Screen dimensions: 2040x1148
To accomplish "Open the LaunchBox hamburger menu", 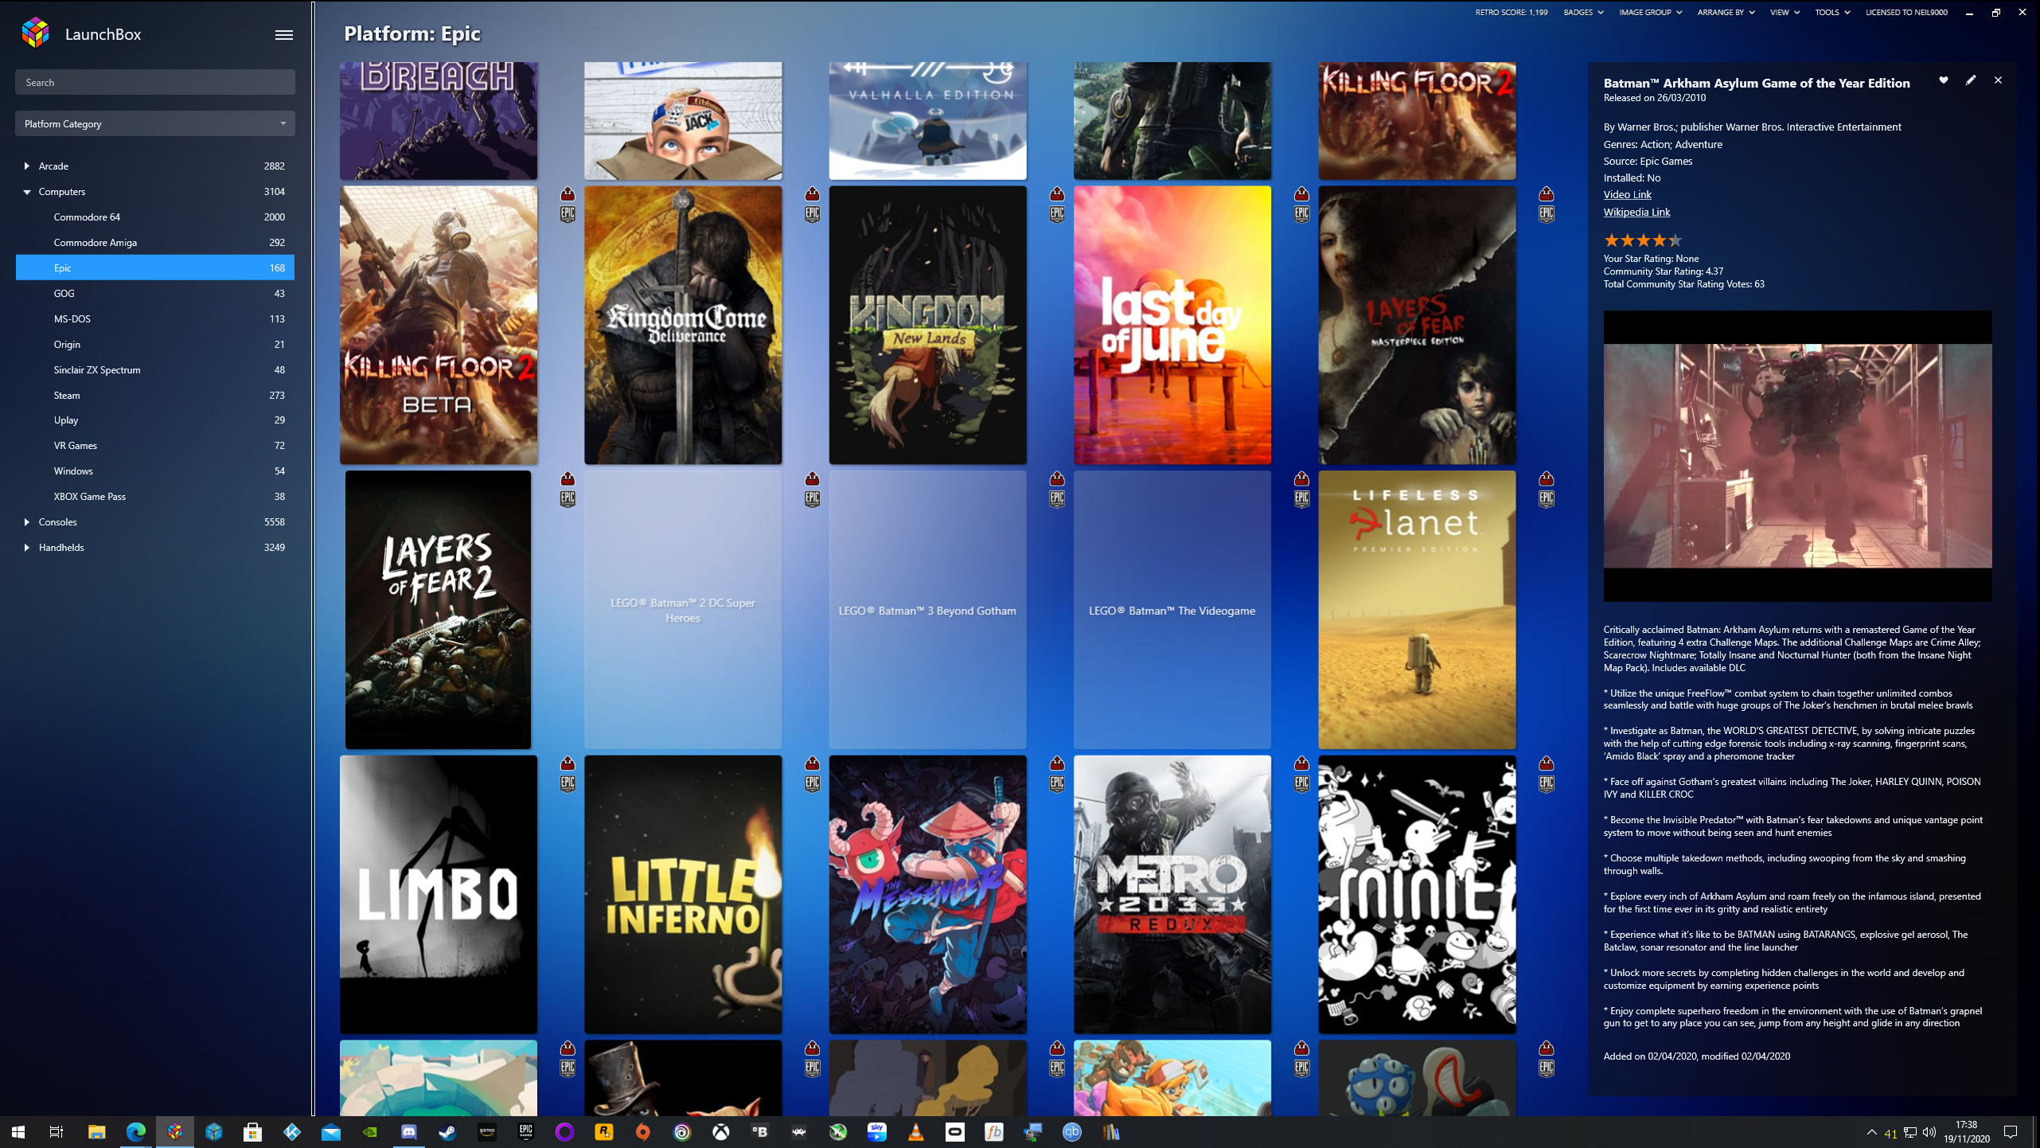I will click(x=283, y=34).
